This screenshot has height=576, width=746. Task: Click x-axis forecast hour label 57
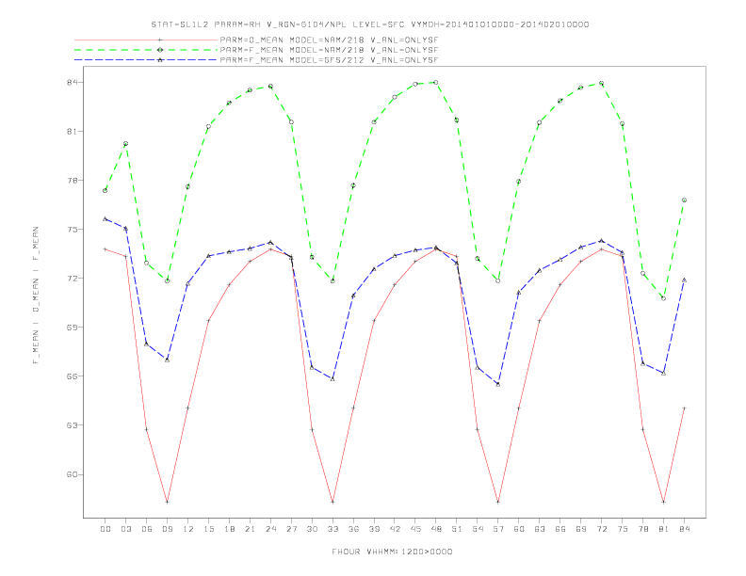[x=498, y=529]
